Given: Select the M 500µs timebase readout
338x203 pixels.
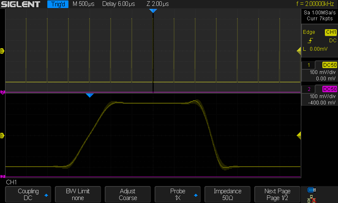Looking at the screenshot, I should [83, 4].
